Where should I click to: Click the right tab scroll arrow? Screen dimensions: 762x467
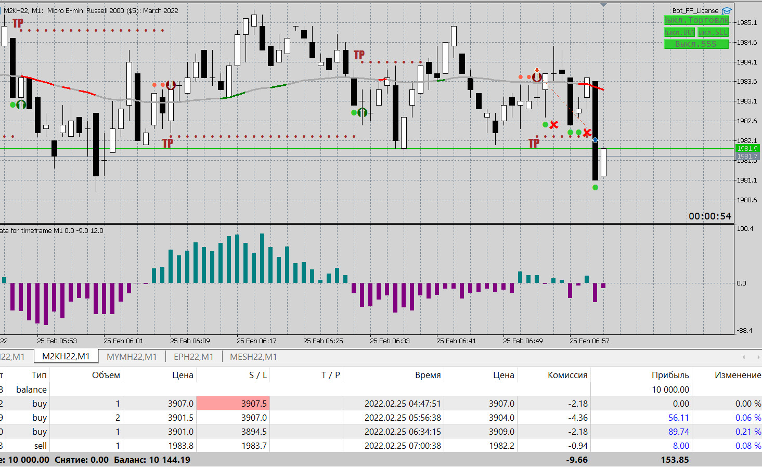(x=758, y=357)
